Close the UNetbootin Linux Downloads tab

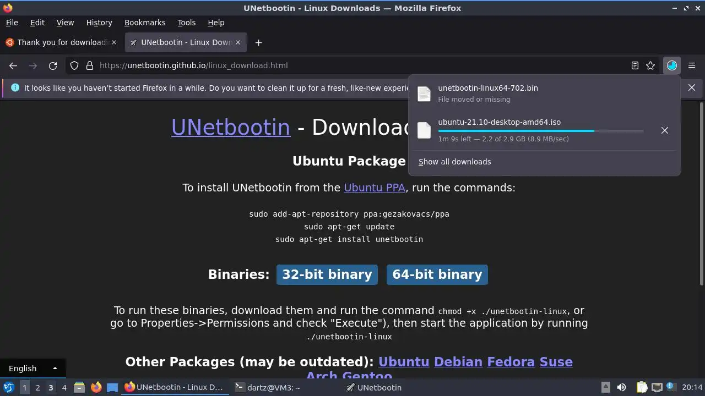coord(238,42)
